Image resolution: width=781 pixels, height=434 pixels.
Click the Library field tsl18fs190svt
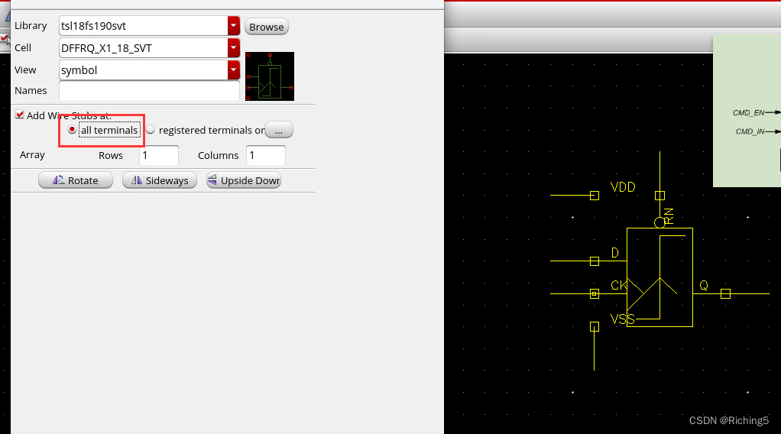144,26
